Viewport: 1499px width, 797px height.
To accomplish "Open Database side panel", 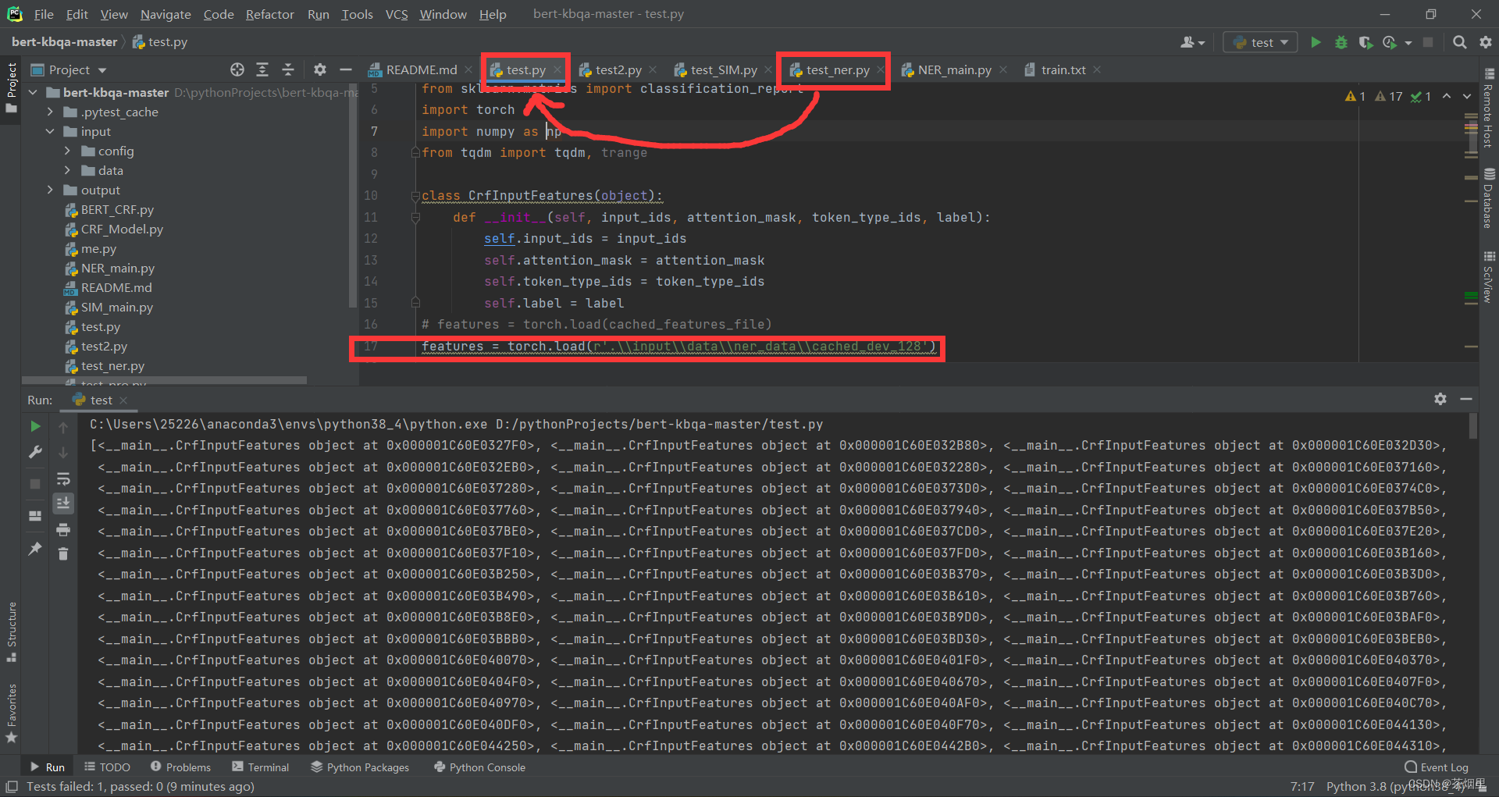I will click(x=1489, y=198).
